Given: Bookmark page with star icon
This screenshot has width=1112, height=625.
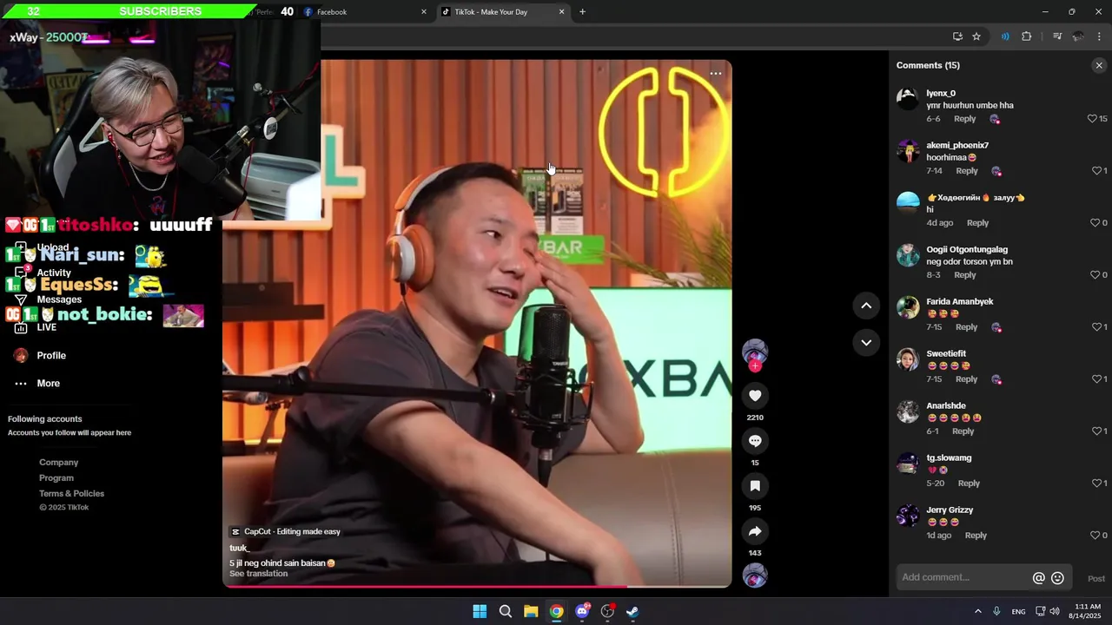Looking at the screenshot, I should coord(976,36).
